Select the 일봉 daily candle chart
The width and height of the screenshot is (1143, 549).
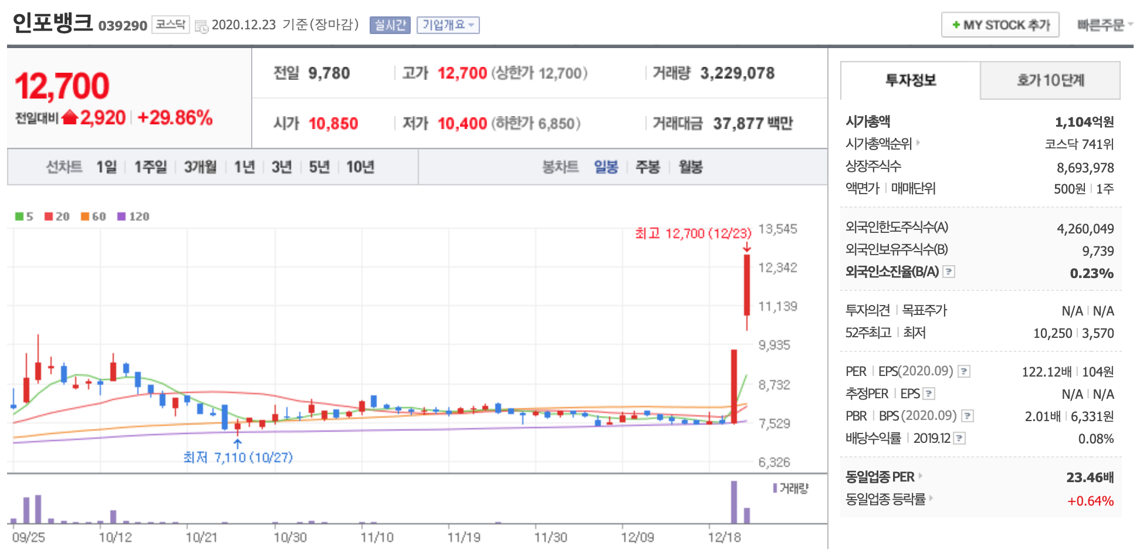pyautogui.click(x=606, y=167)
